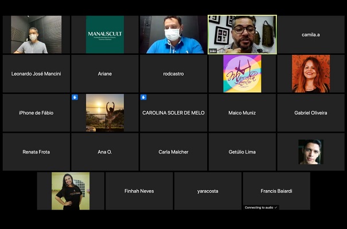The image size is (347, 229).
Task: Click the camila.a participant tile
Action: pos(311,34)
